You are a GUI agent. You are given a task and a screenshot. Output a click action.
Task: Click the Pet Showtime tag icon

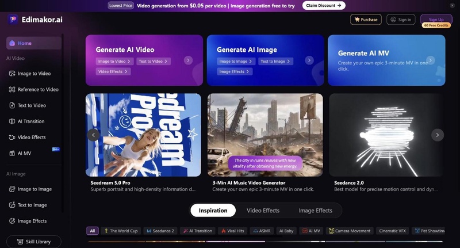pos(417,231)
